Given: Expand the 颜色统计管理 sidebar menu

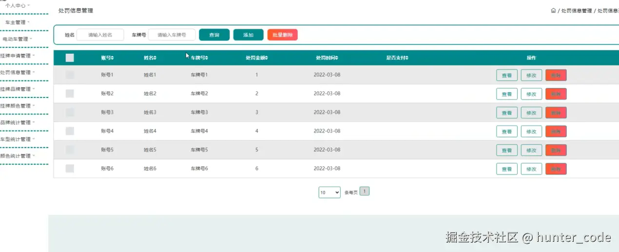Looking at the screenshot, I should pos(18,156).
